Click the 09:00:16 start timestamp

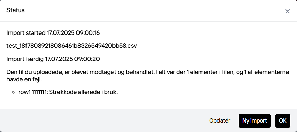[x=88, y=33]
